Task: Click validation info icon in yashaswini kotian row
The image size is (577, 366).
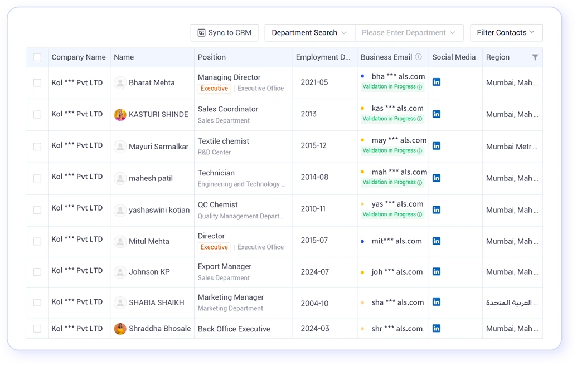Action: 419,214
